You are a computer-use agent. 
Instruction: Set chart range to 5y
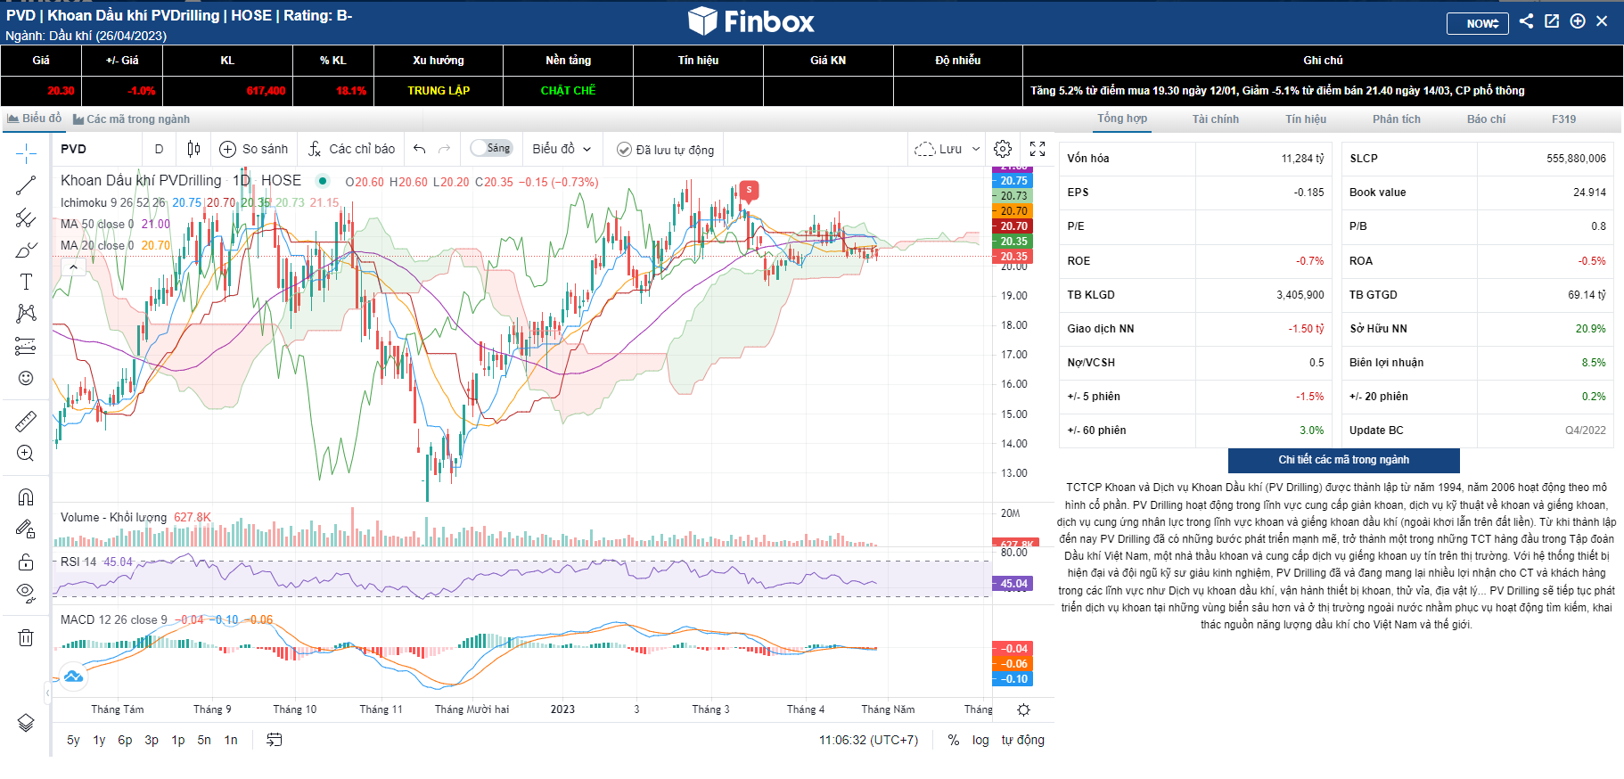coord(73,740)
